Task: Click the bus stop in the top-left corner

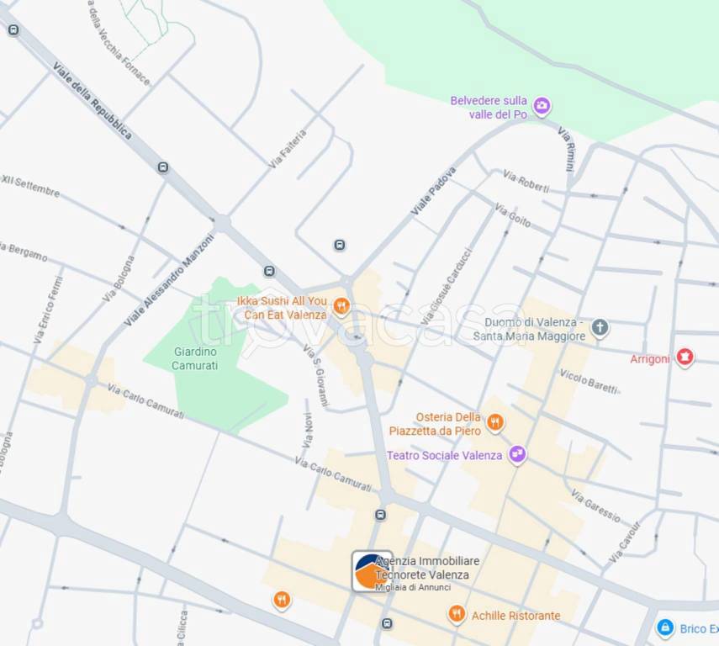Action: point(13,30)
